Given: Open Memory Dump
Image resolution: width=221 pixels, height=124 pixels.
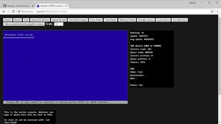Looking at the screenshot, I should click(x=127, y=20).
